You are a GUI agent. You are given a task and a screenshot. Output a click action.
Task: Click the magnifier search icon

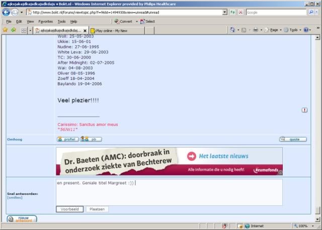[311, 12]
